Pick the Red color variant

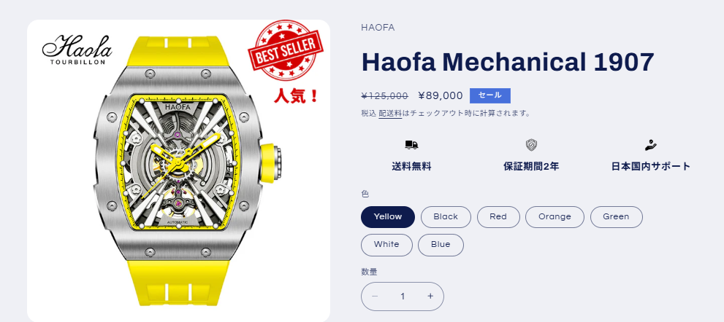498,217
